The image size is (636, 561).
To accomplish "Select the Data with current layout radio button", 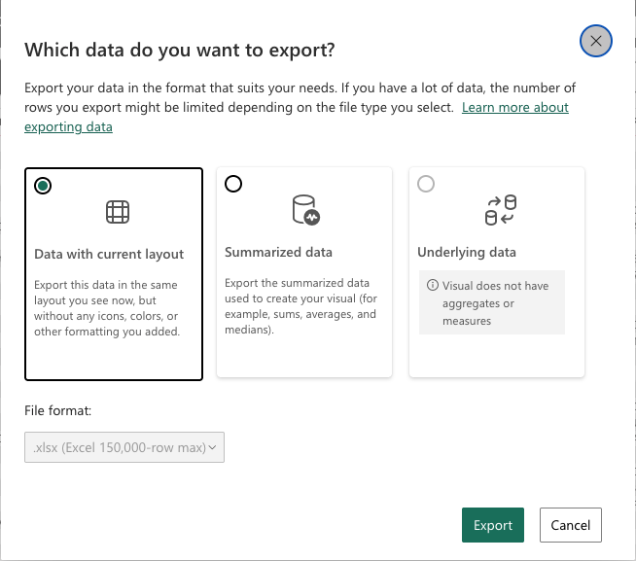I will [43, 186].
